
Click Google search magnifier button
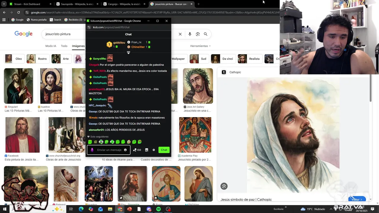tap(205, 34)
